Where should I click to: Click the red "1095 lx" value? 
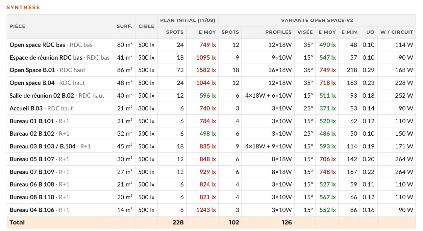206,58
